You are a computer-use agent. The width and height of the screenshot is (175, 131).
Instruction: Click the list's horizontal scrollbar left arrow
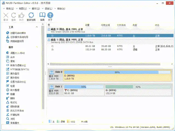pos(48,64)
